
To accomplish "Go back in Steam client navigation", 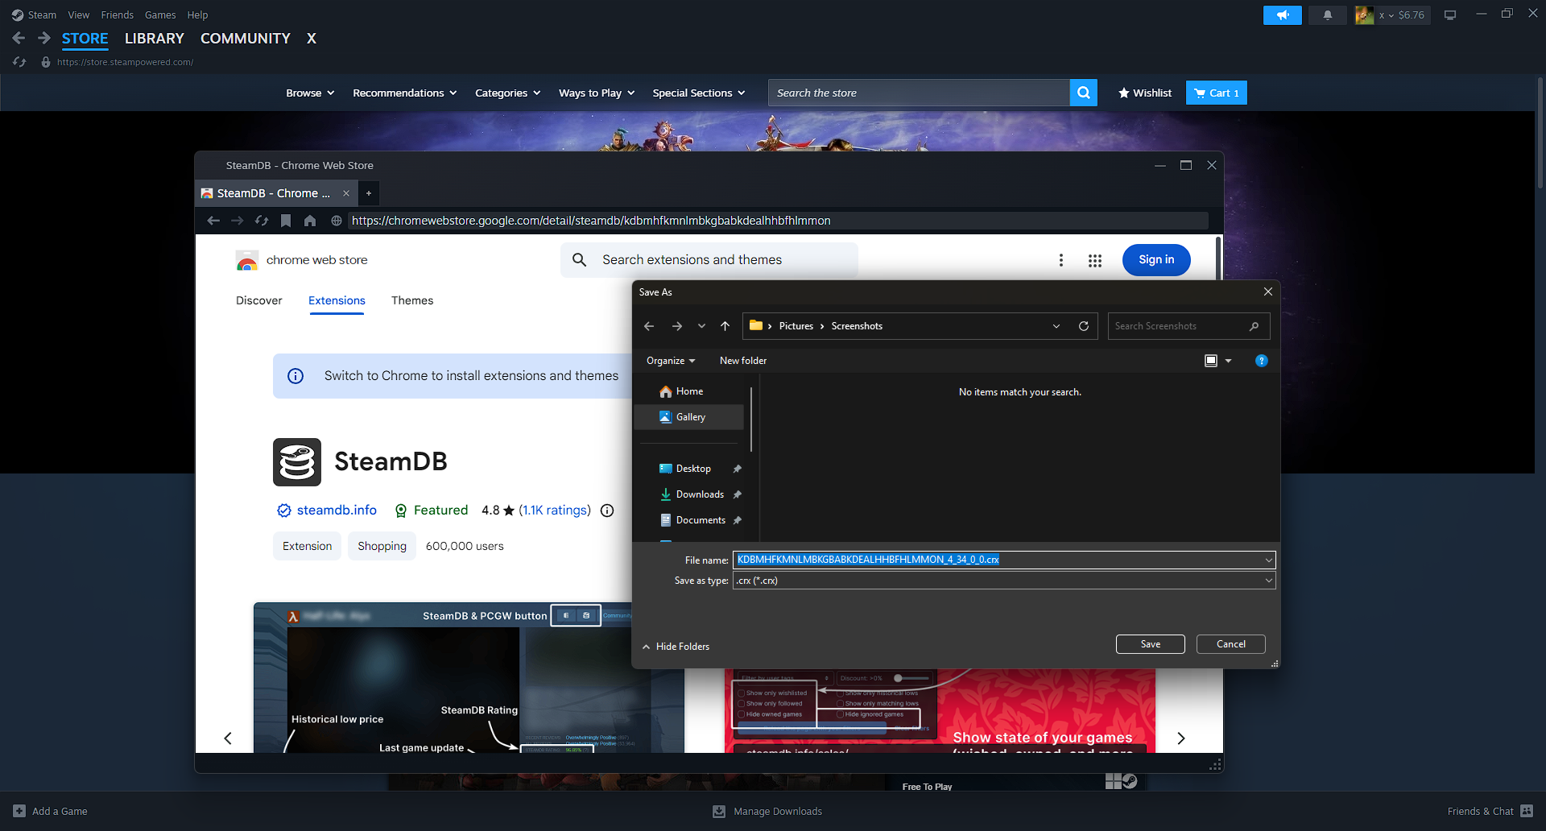I will coord(19,38).
